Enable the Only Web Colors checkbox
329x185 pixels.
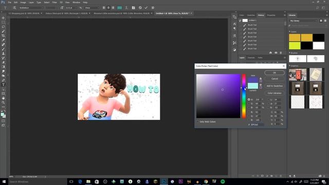197,122
